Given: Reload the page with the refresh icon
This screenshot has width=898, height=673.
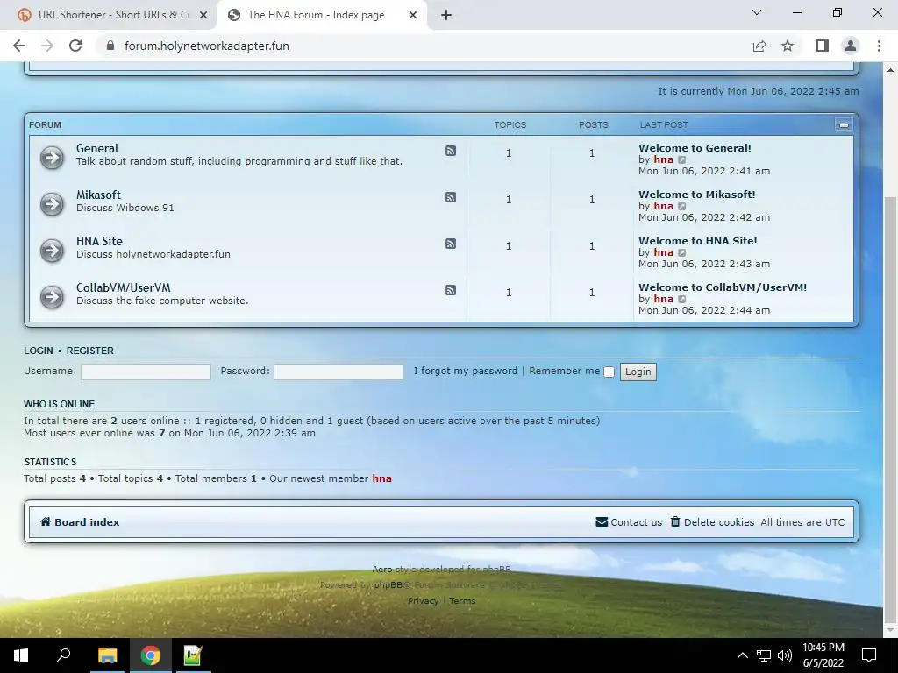Looking at the screenshot, I should click(75, 46).
